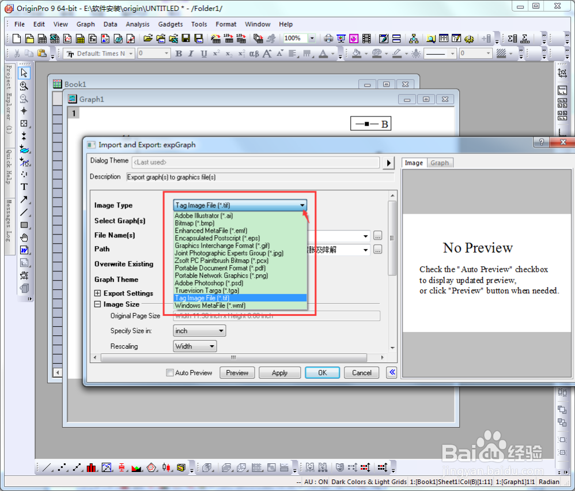This screenshot has height=491, width=575.
Task: Click the dialog Help question mark button
Action: point(541,142)
